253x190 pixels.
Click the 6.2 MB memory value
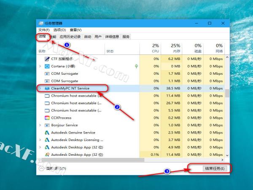point(174,59)
